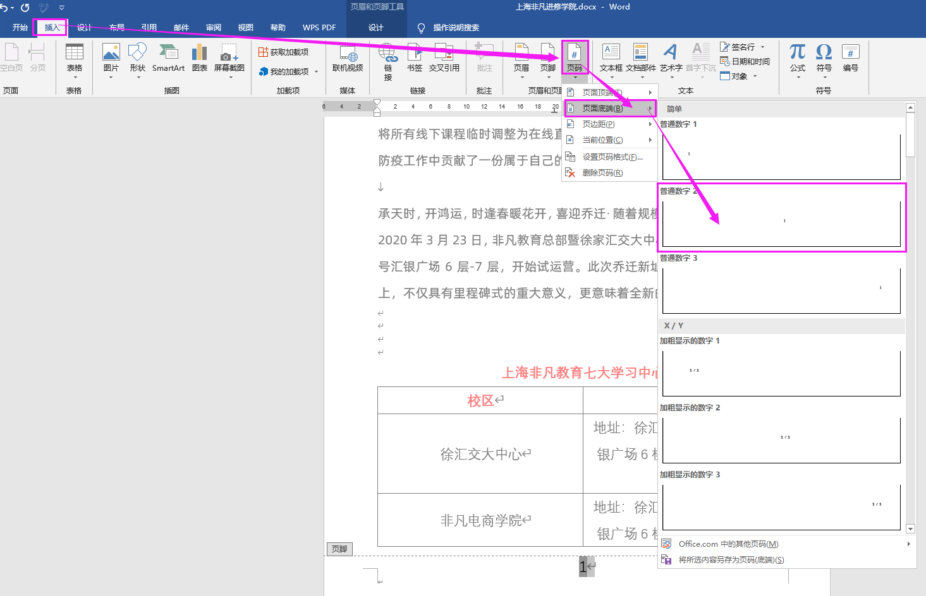Open the 符号 symbol menu

click(x=824, y=61)
